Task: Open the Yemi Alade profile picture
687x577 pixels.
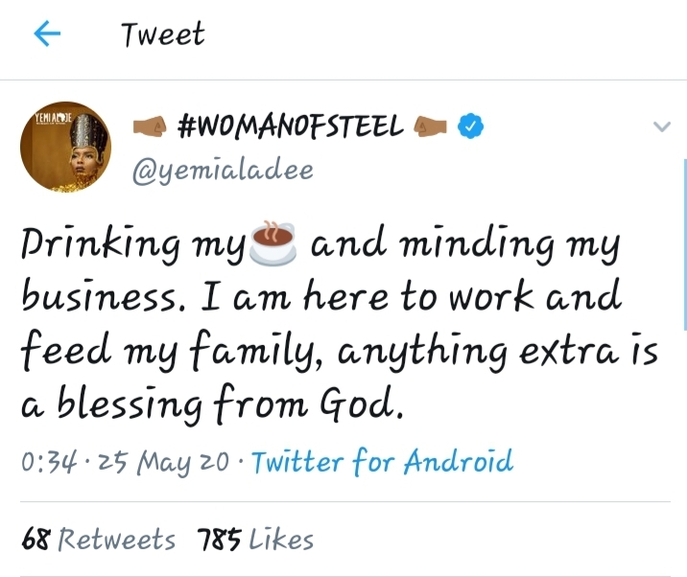Action: coord(66,147)
